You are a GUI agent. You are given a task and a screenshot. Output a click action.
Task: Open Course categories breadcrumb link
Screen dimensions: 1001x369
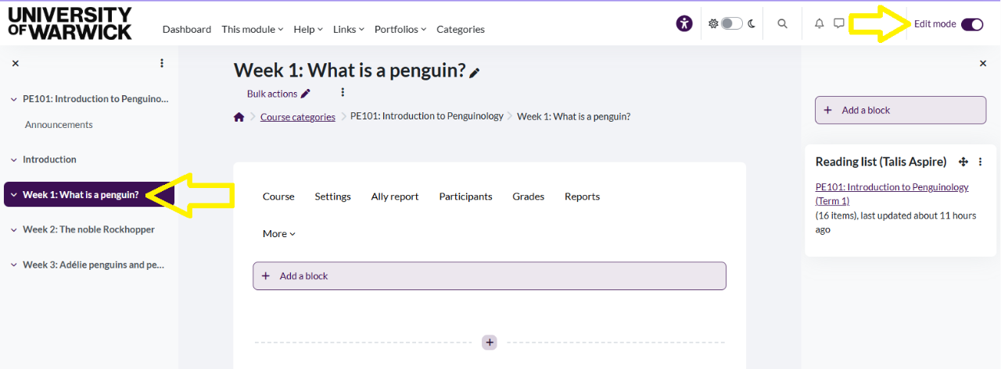(298, 117)
